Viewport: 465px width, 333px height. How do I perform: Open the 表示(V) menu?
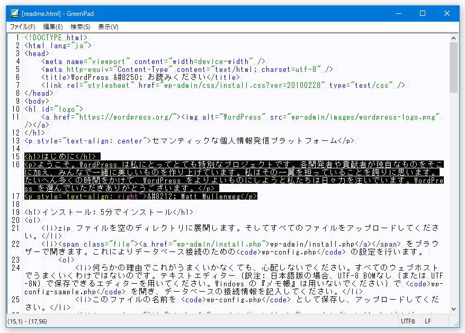108,27
